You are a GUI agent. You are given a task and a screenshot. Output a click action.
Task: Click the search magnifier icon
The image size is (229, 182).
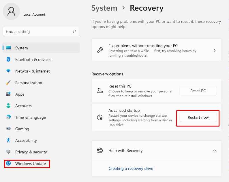click(74, 31)
